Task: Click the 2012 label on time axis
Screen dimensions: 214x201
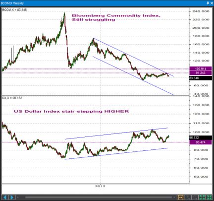Action: tap(100, 186)
